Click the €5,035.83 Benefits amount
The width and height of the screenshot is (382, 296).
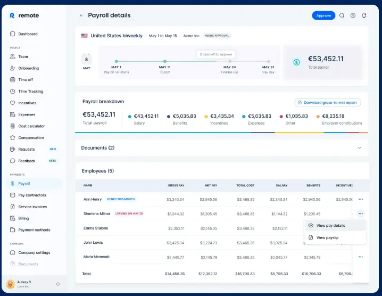point(184,116)
